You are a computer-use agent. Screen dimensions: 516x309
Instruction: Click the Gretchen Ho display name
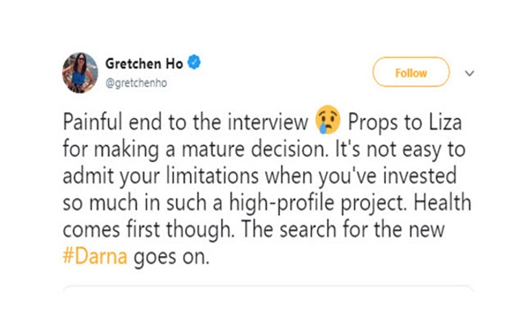[x=144, y=63]
